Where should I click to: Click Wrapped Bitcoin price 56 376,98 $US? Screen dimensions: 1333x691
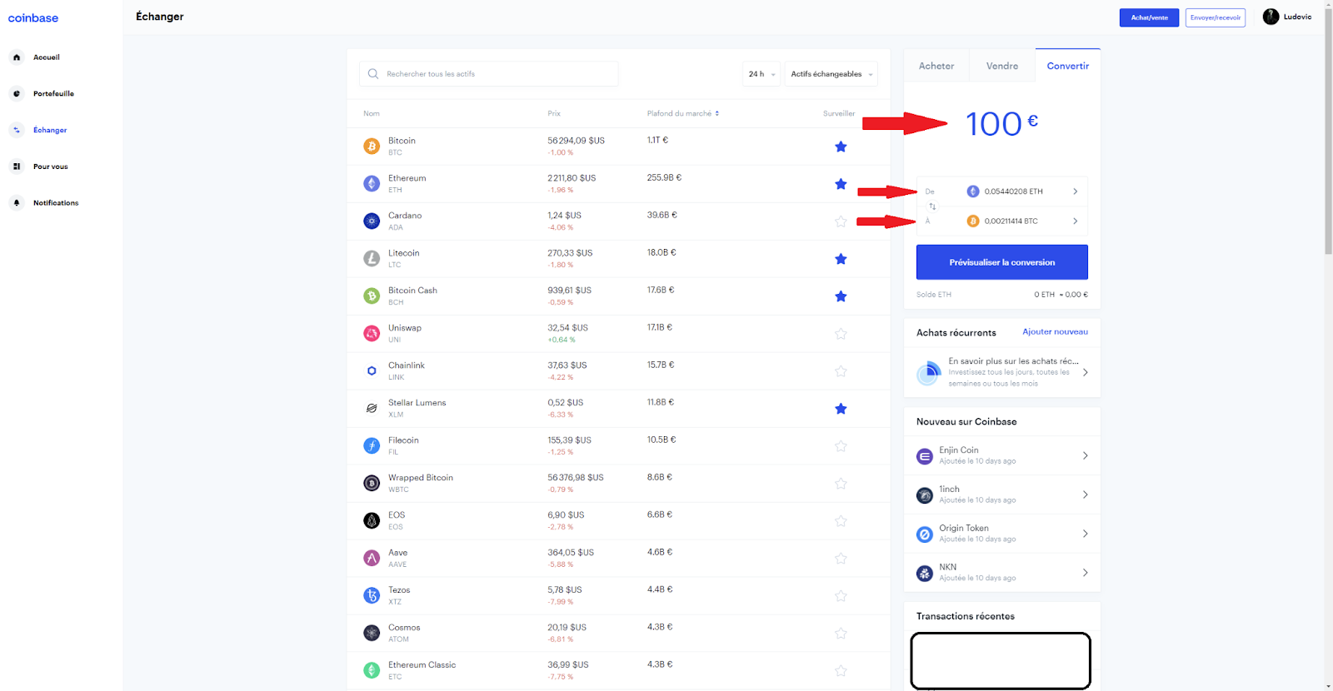pos(576,478)
